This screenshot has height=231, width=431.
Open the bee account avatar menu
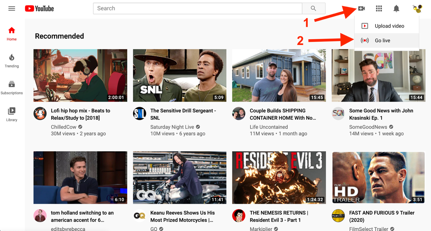pyautogui.click(x=417, y=9)
